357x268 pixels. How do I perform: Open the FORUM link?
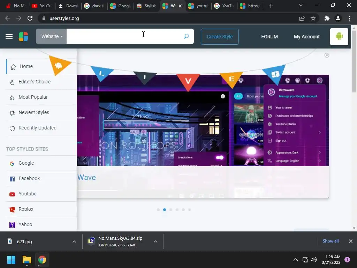pos(269,37)
